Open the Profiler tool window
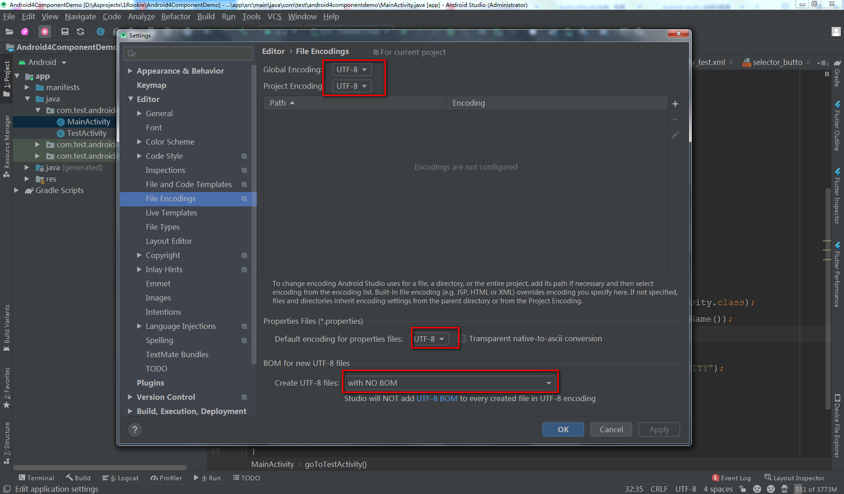This screenshot has height=494, width=844. 166,478
